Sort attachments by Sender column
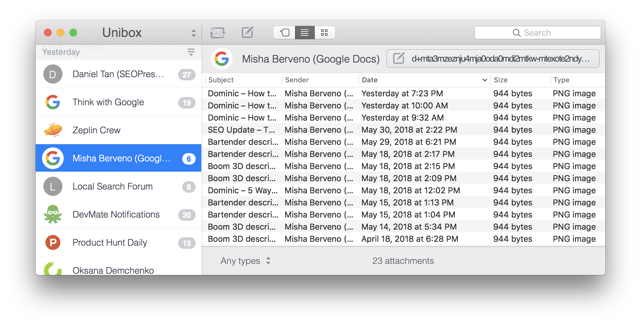 pyautogui.click(x=320, y=80)
